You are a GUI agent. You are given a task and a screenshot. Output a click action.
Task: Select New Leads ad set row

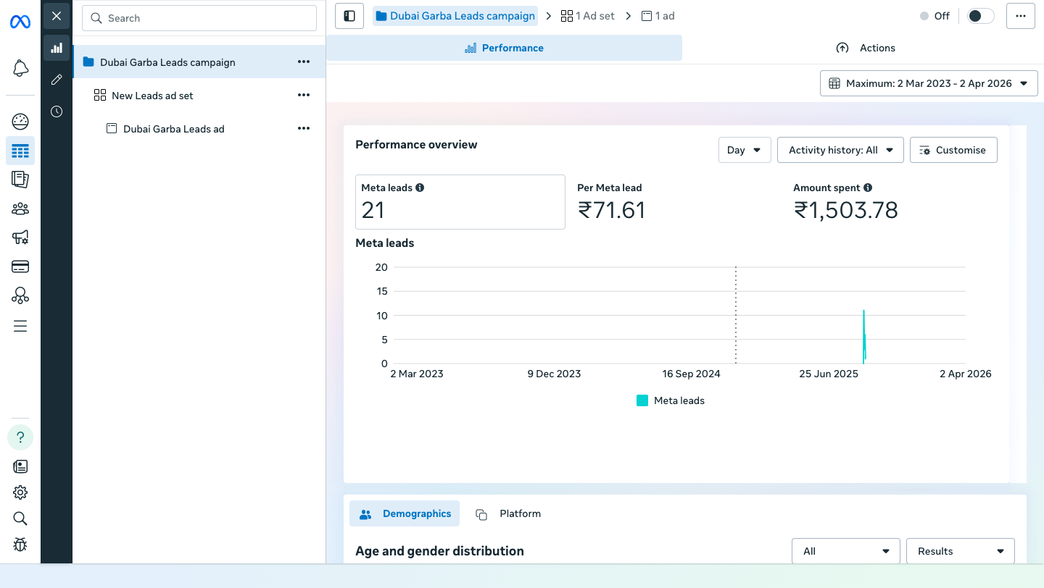199,95
